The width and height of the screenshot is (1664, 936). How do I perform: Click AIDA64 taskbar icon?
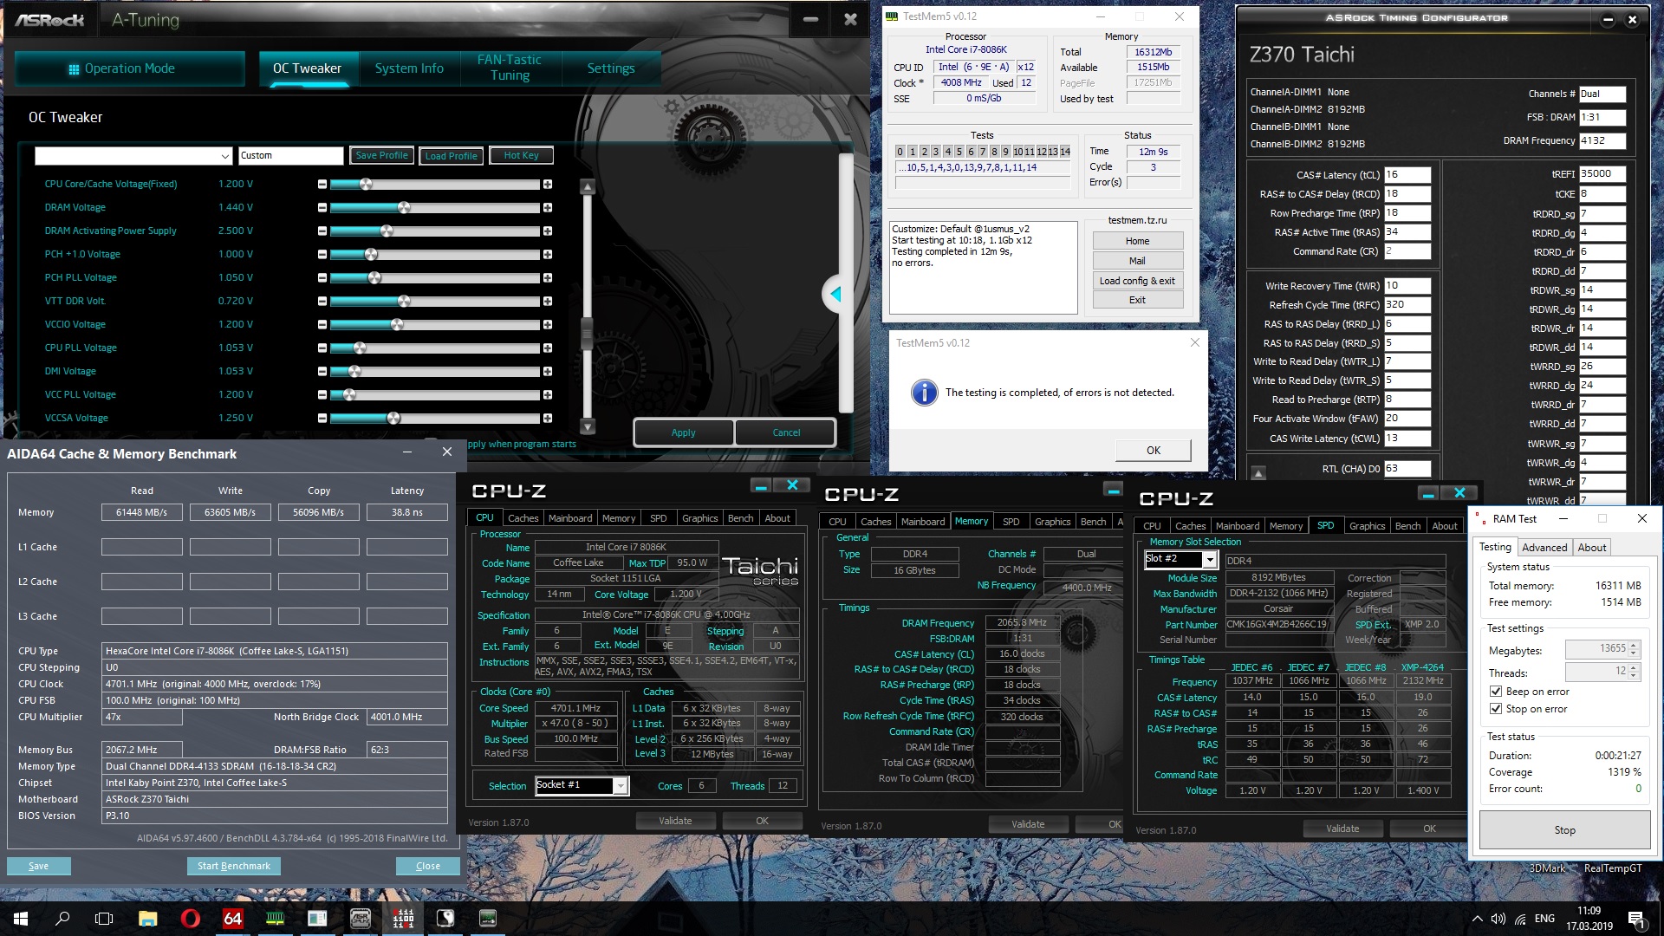(232, 919)
